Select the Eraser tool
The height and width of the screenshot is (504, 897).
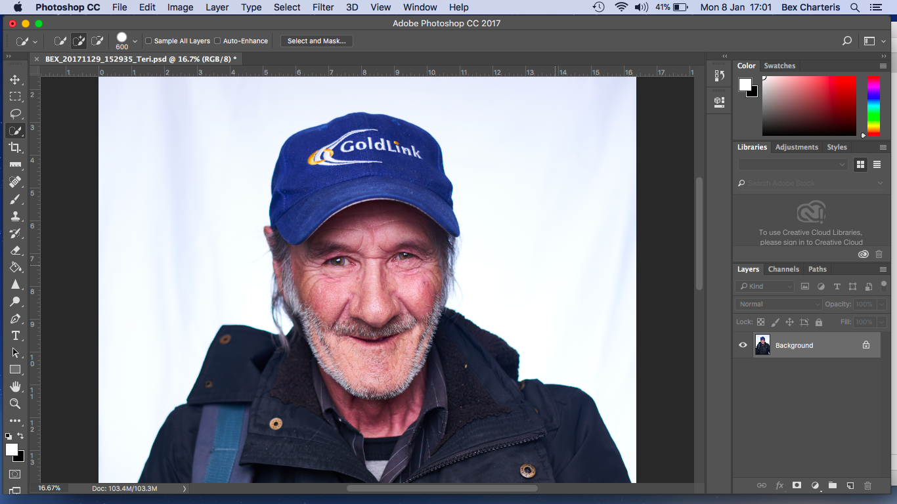coord(15,251)
